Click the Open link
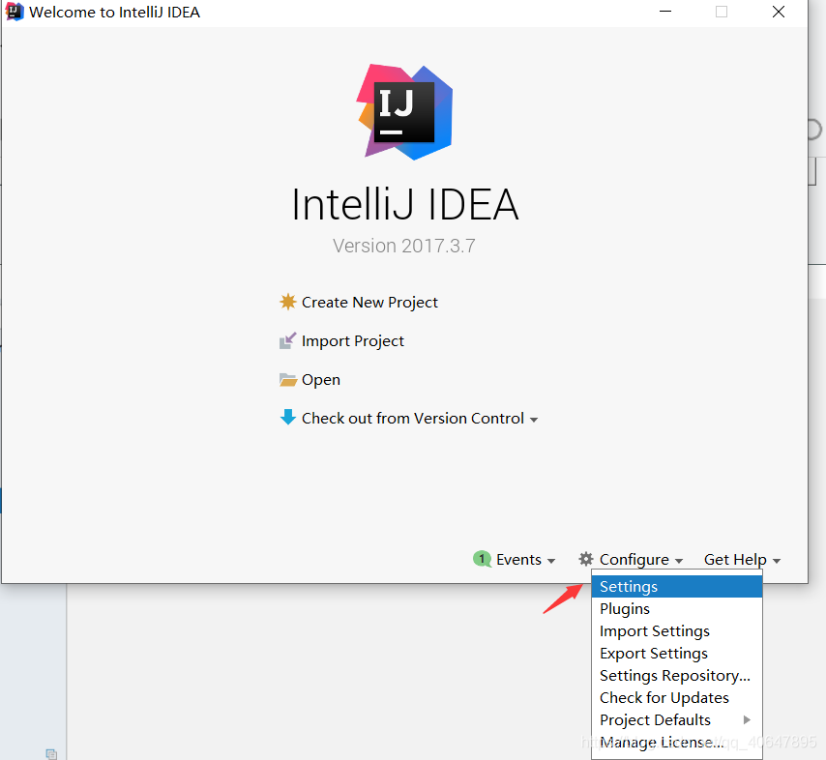Viewport: 826px width, 760px height. coord(321,380)
